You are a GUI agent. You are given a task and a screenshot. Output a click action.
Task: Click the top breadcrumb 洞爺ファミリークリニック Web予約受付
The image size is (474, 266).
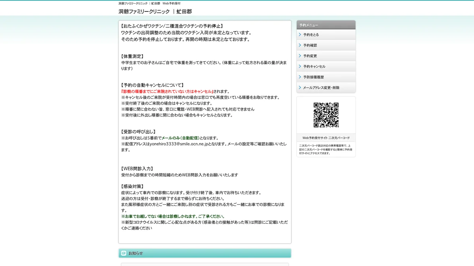click(149, 3)
